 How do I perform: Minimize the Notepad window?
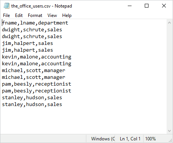pyautogui.click(x=130, y=6)
